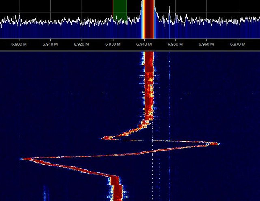Screen dimensions: 260x201
Task: Click the 6.940 M frequency label
Action: (x=144, y=44)
